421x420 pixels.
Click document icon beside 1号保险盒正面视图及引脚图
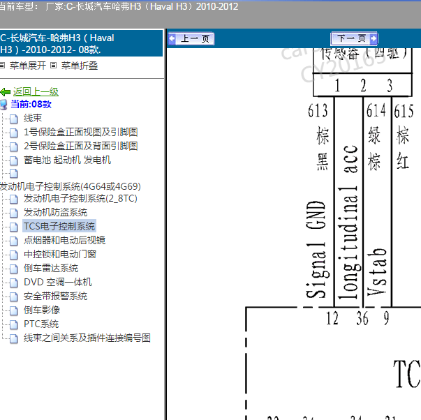coord(14,133)
